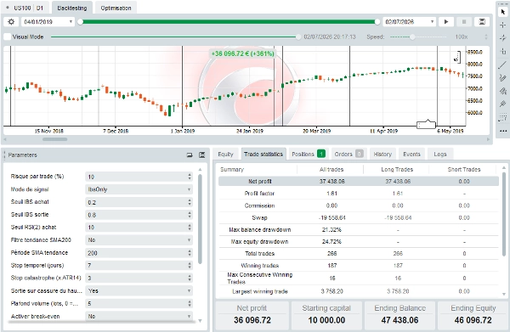
Task: Click the chart horizontal scrollbar thumb
Action: pos(55,139)
